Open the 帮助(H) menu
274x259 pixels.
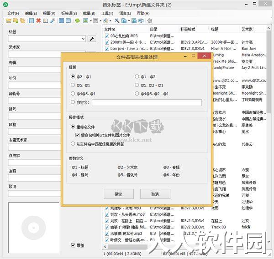point(143,13)
